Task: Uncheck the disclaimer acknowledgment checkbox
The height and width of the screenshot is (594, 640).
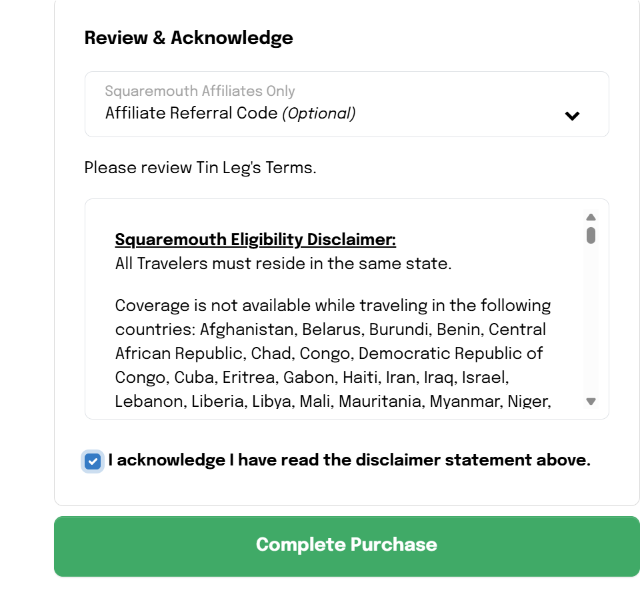Action: pos(93,461)
